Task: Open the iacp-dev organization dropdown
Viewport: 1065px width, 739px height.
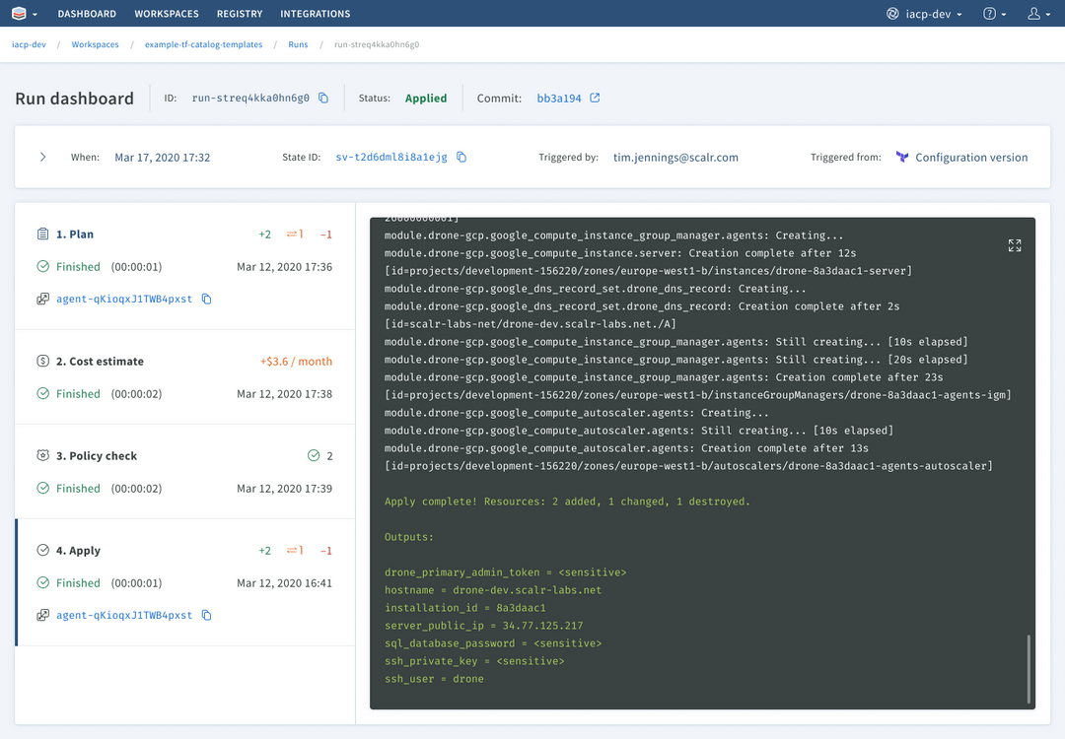Action: (924, 13)
